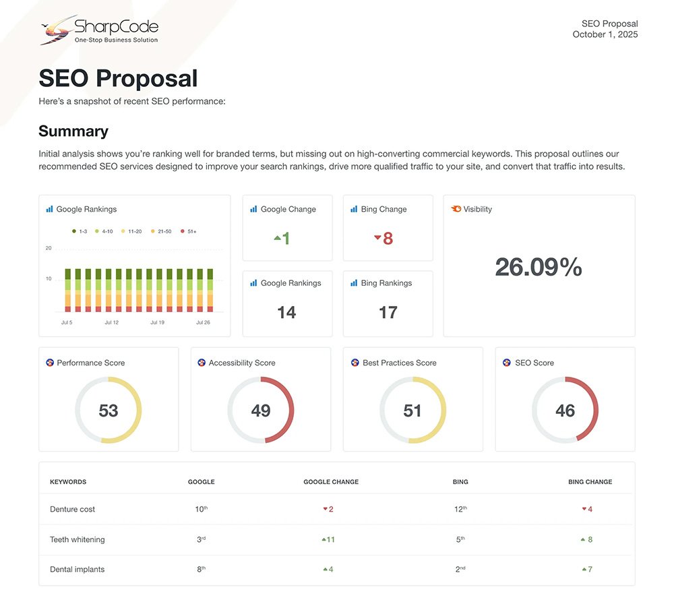Screen dimensions: 674x604
Task: Click the Performance Score Lighthouse icon
Action: 50,363
